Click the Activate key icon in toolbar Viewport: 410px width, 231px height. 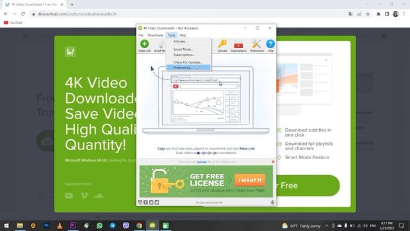point(222,46)
